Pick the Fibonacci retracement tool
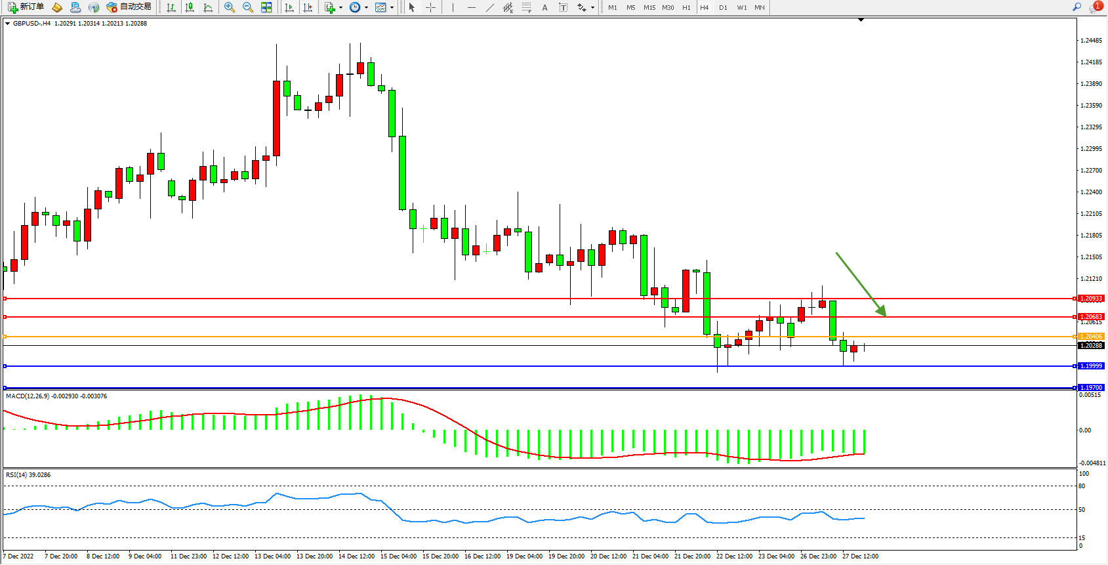1108x565 pixels. tap(526, 7)
